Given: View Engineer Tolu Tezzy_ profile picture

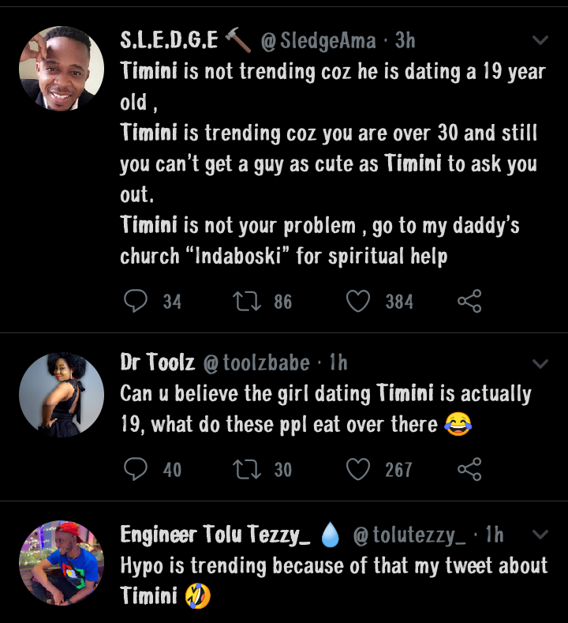Looking at the screenshot, I should [x=61, y=562].
